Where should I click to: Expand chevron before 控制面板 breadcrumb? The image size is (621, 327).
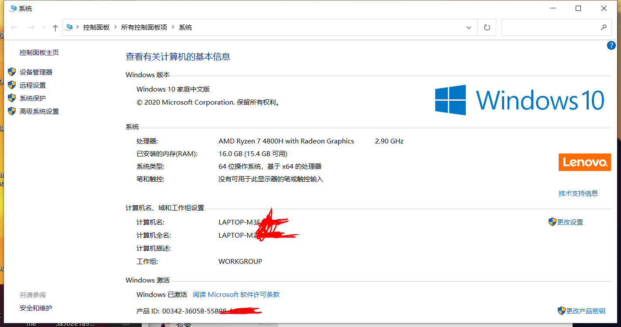78,27
